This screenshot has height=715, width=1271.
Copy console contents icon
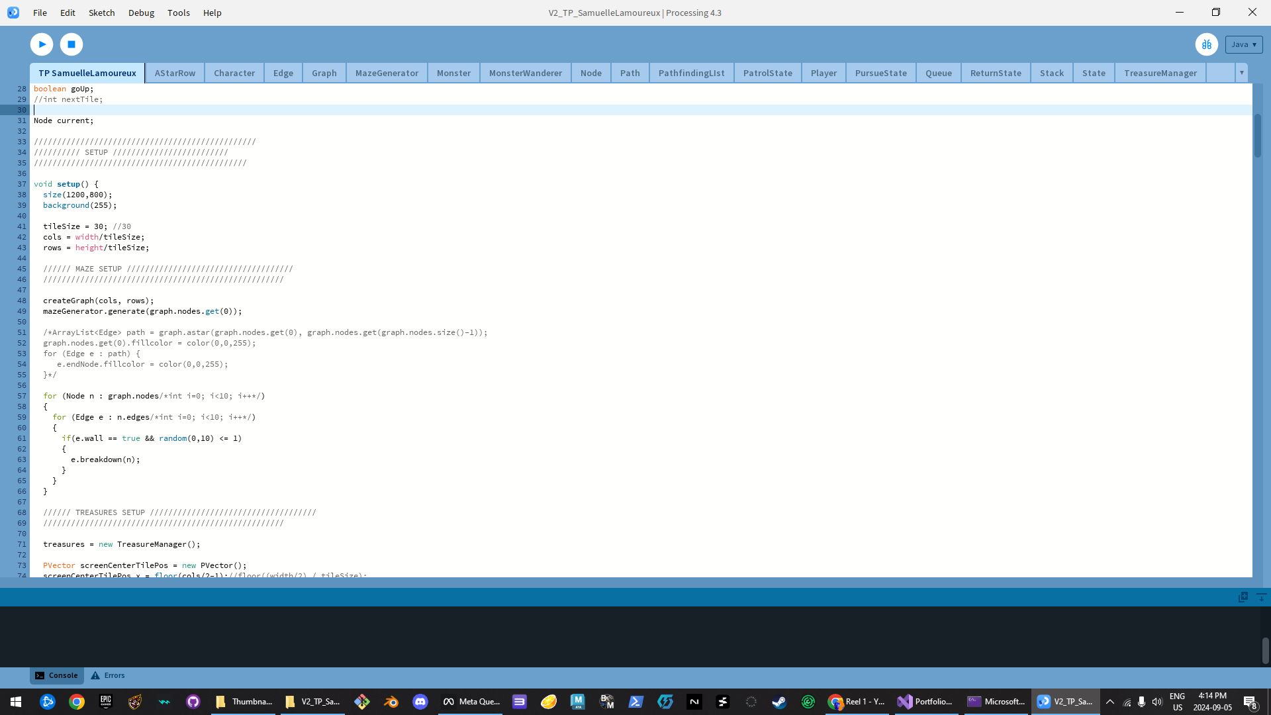(1243, 597)
